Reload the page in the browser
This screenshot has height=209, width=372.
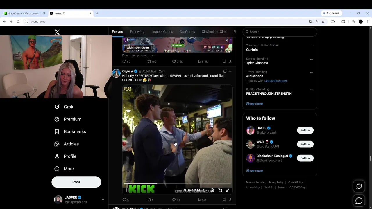(18, 21)
